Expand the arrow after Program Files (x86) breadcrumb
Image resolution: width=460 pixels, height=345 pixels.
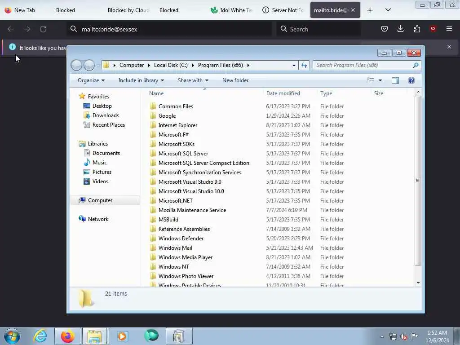pyautogui.click(x=248, y=65)
